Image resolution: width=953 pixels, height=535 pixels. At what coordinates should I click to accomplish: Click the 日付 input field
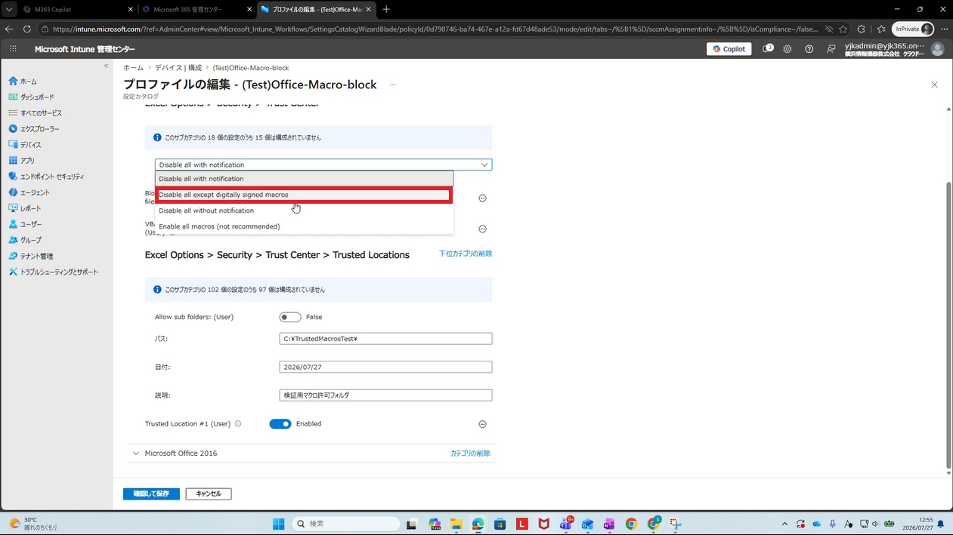click(x=385, y=367)
